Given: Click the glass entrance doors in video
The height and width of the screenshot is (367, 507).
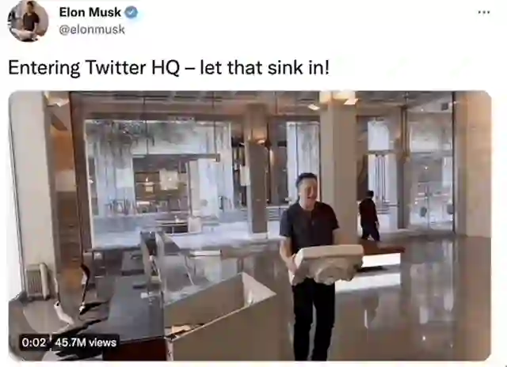Looking at the screenshot, I should [429, 167].
